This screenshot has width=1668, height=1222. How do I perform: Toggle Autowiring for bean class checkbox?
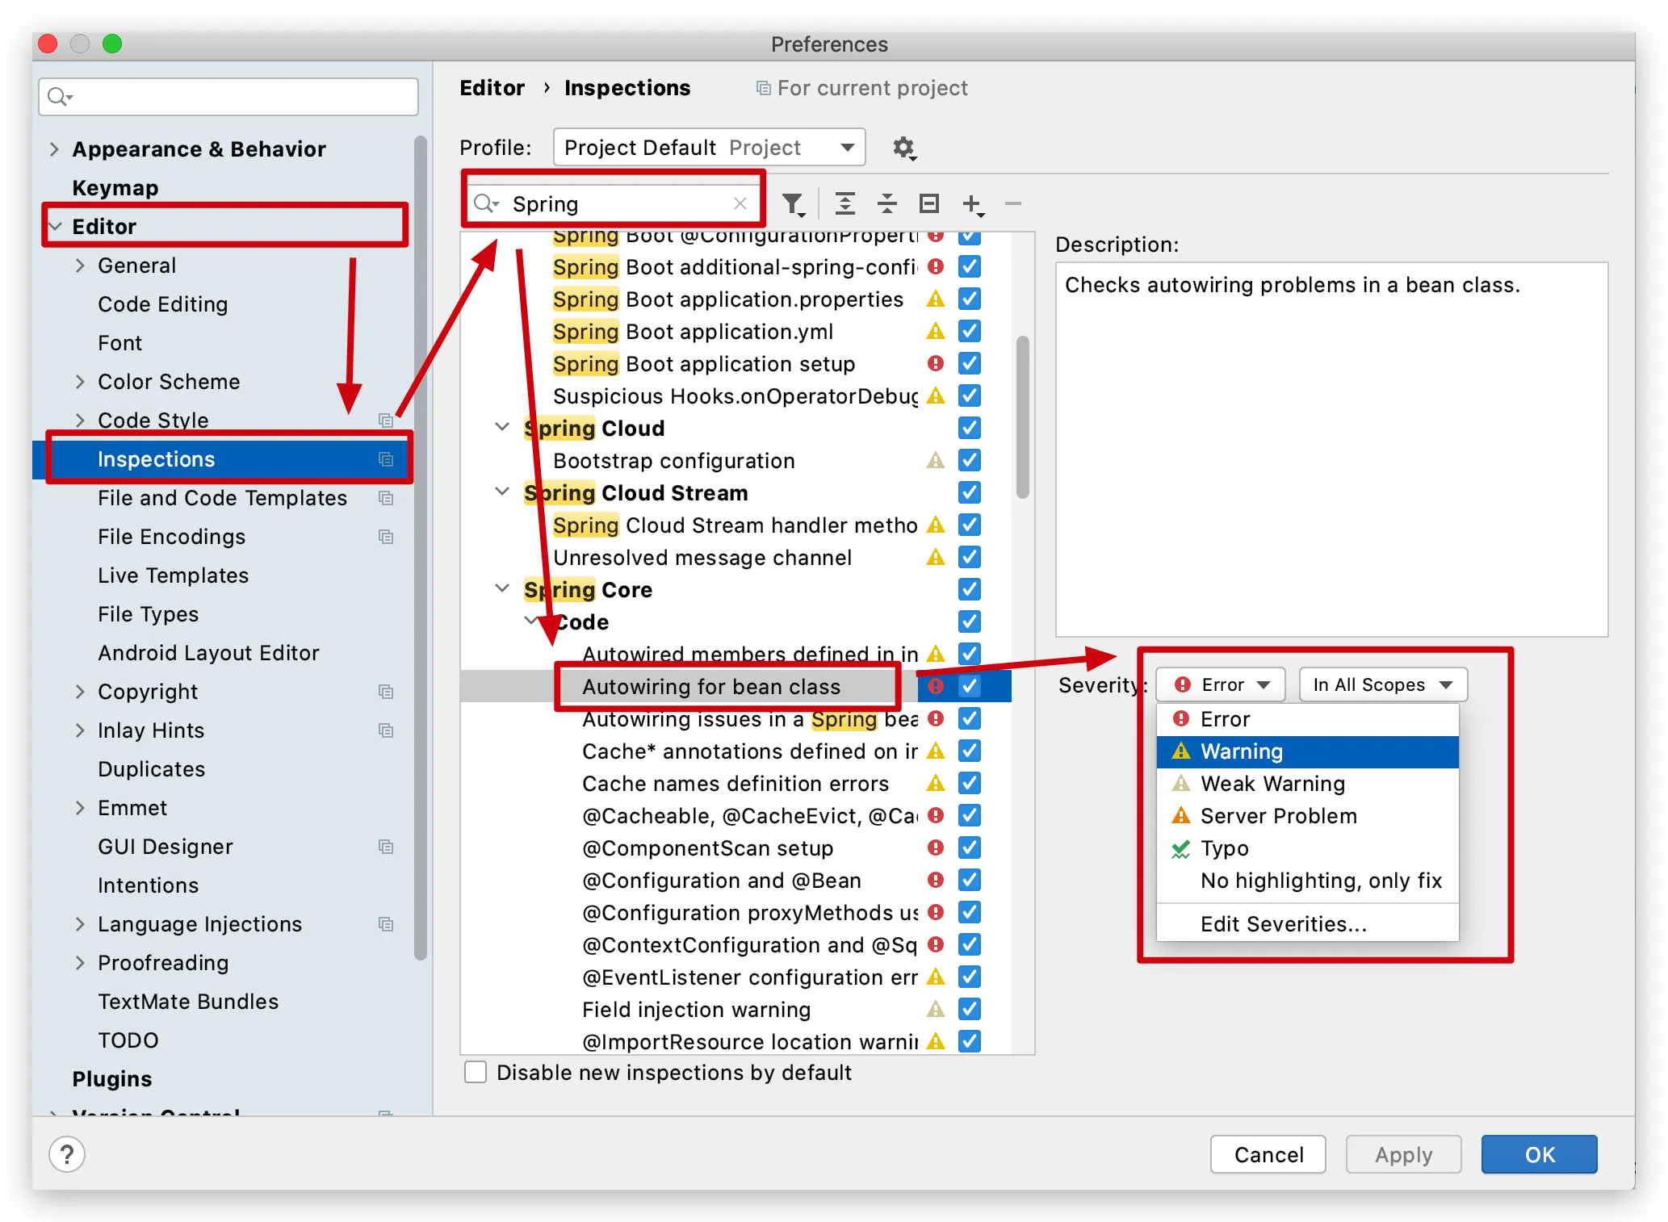coord(970,687)
